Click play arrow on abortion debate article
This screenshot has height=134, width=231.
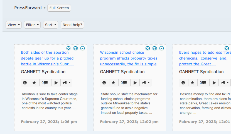(56, 83)
